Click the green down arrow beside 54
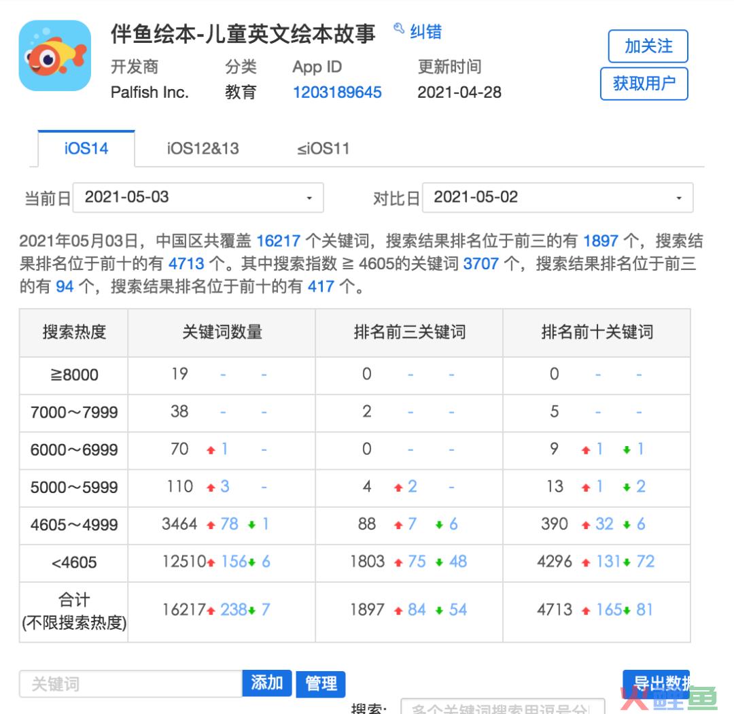The height and width of the screenshot is (714, 734). (439, 611)
